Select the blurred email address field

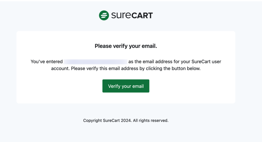click(95, 62)
